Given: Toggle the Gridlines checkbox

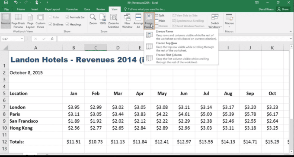Looking at the screenshot, I should [x=56, y=24].
